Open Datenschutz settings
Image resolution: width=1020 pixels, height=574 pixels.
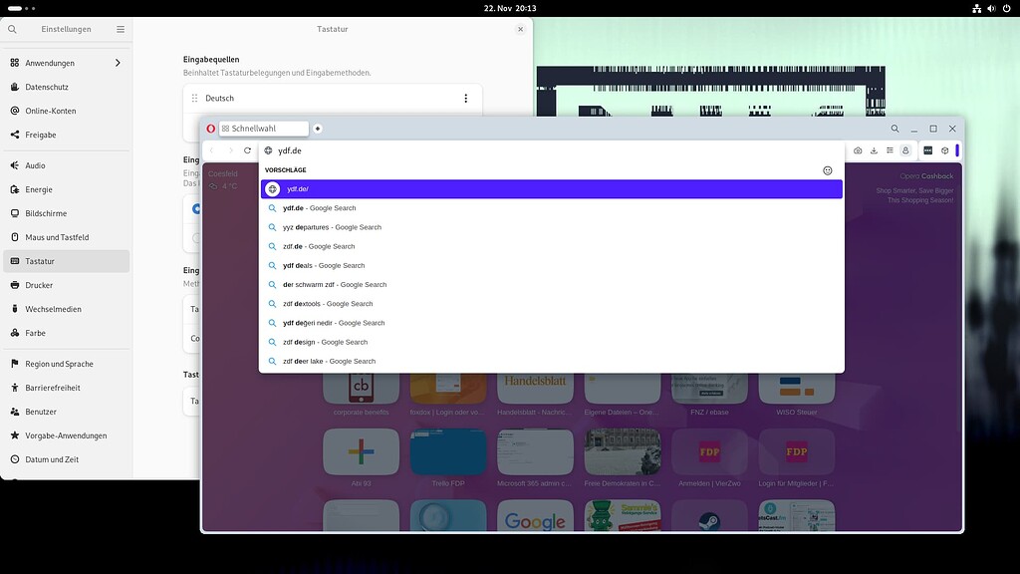[67, 88]
